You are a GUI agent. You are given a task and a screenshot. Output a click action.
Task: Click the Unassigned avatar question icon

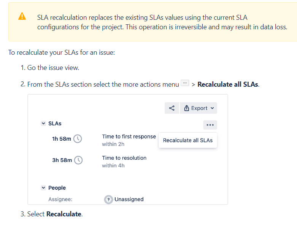[108, 199]
